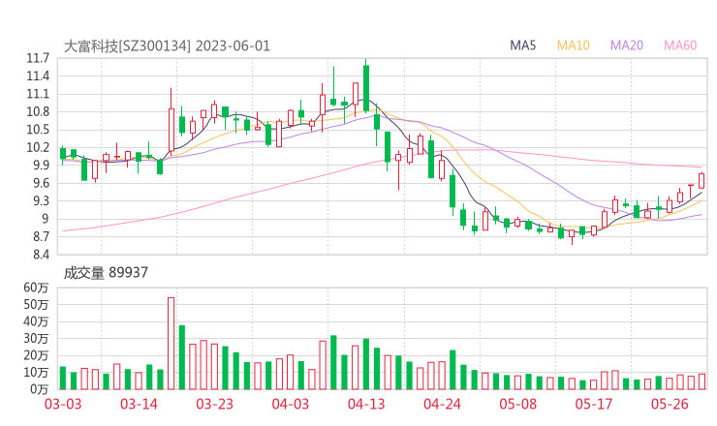Click the last red candlestick near 9.6

pos(701,180)
